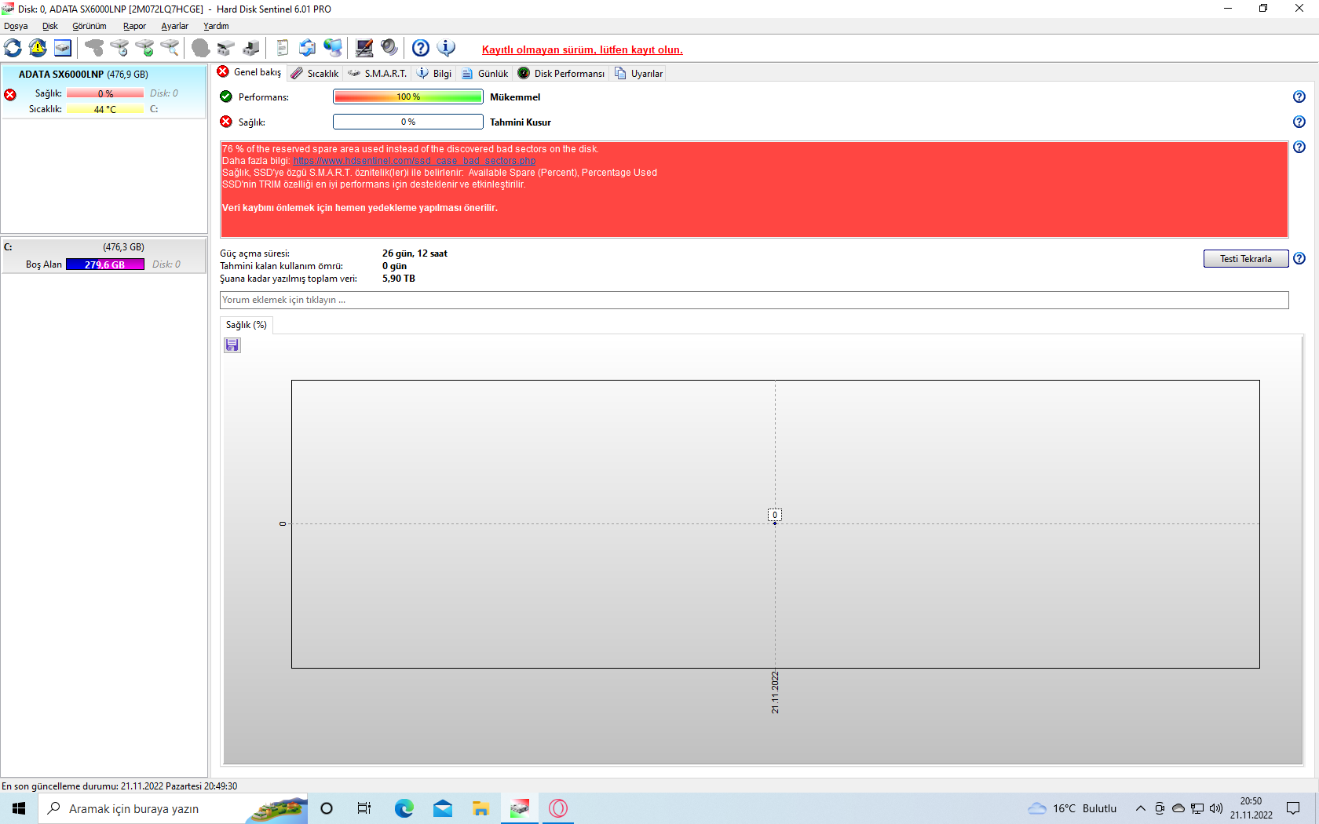This screenshot has height=824, width=1319.
Task: Click the framed disk drive toolbar icon
Action: coord(63,48)
